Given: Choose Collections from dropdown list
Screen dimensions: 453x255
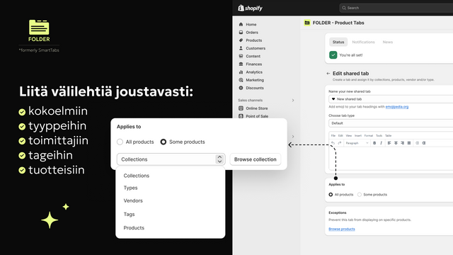Looking at the screenshot, I should coord(137,176).
